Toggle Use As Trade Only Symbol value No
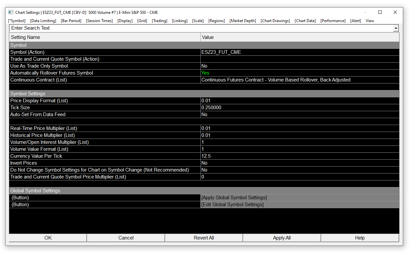 click(x=300, y=66)
